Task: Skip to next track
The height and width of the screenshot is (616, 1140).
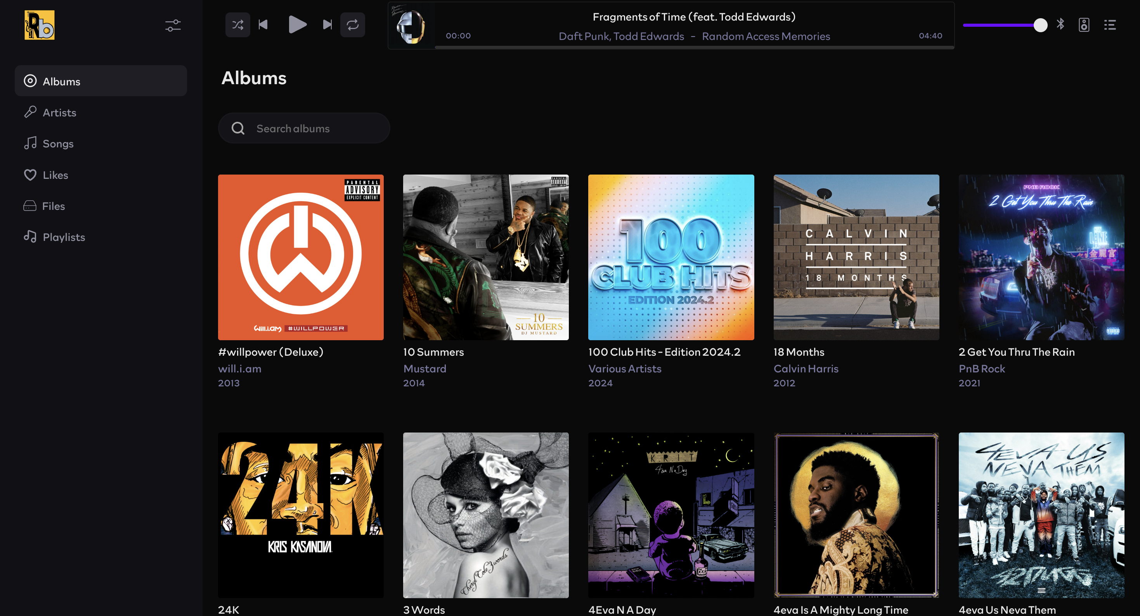Action: tap(327, 25)
